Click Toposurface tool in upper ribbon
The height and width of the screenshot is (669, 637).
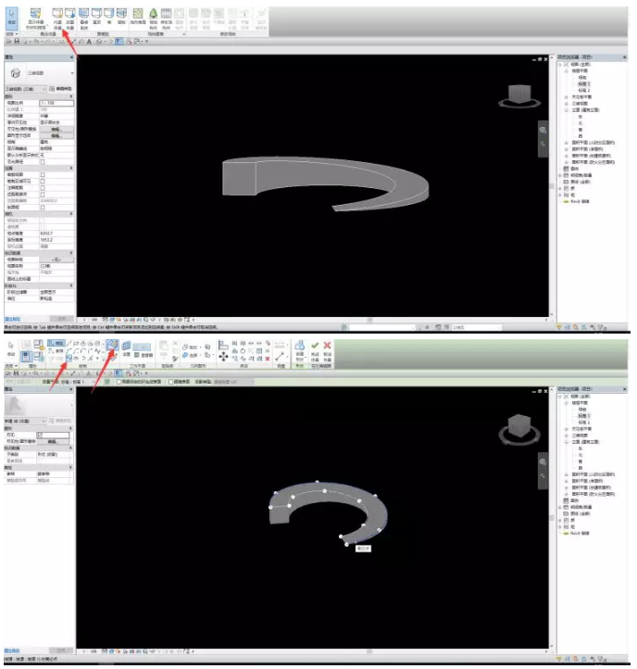coord(138,17)
